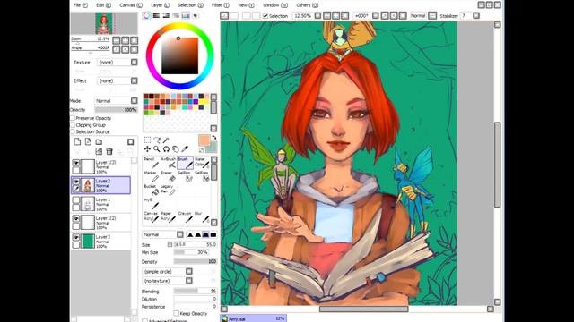Select Layer1(2) top layer row
The height and width of the screenshot is (322, 574).
(100, 166)
